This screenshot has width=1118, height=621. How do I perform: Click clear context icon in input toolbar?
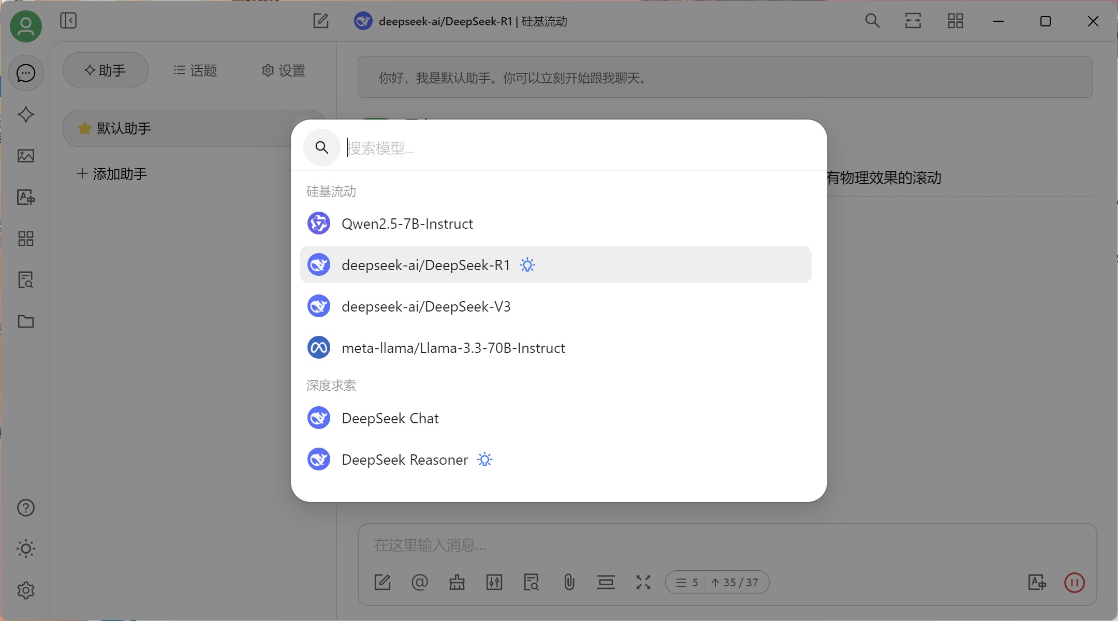tap(457, 582)
